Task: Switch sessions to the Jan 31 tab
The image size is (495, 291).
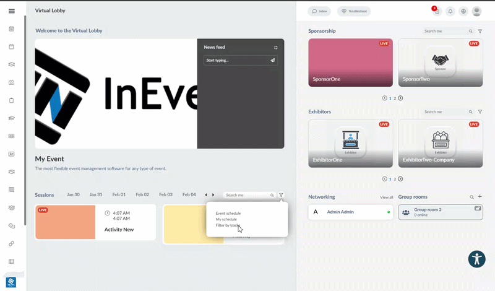Action: 96,194
